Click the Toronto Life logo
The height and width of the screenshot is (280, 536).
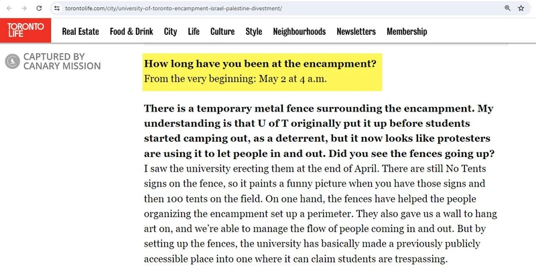click(26, 31)
